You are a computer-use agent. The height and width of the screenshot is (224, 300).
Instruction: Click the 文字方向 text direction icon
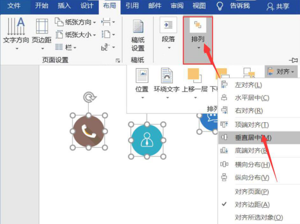click(16, 26)
